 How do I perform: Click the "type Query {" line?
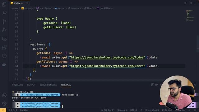pos(47,19)
